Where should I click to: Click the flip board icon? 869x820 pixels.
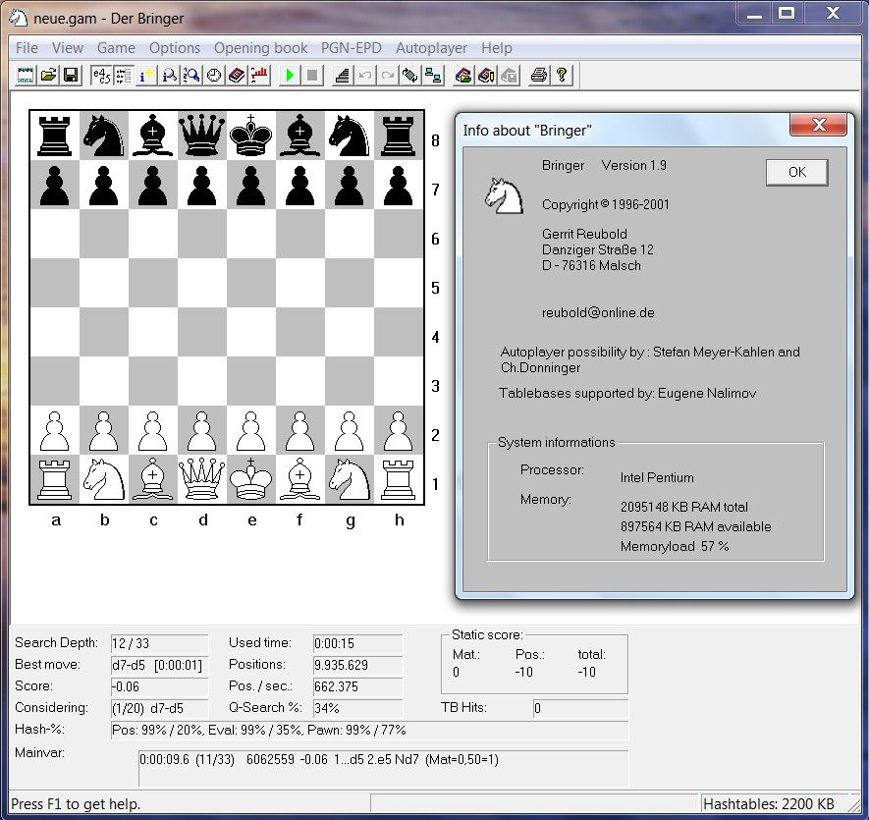click(410, 75)
